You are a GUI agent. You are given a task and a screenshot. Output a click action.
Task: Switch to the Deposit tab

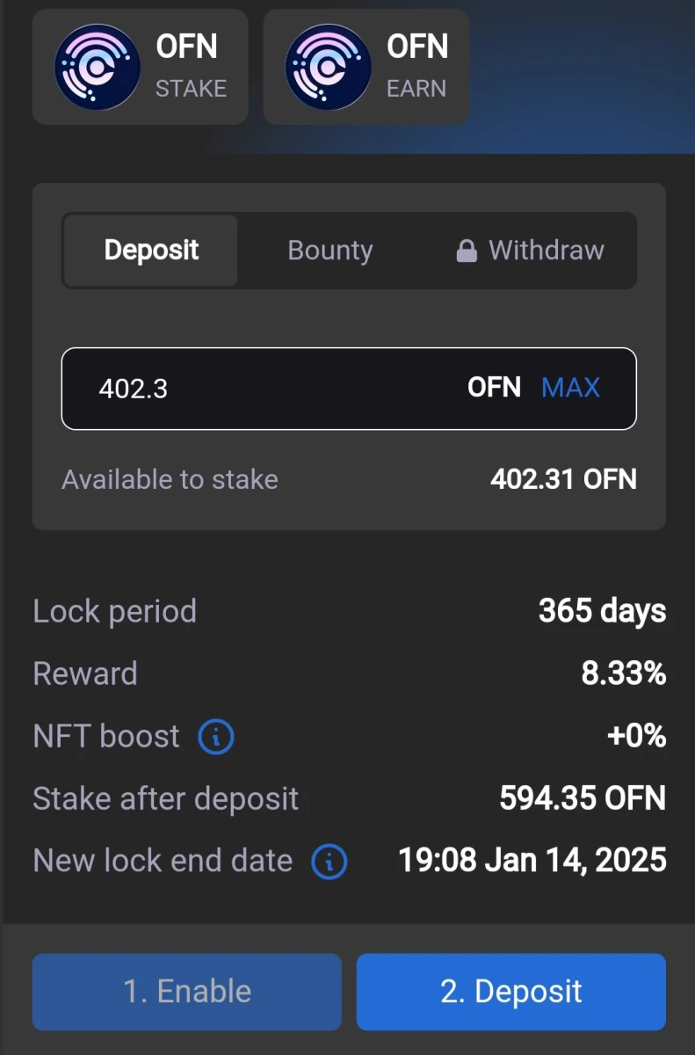(x=151, y=251)
